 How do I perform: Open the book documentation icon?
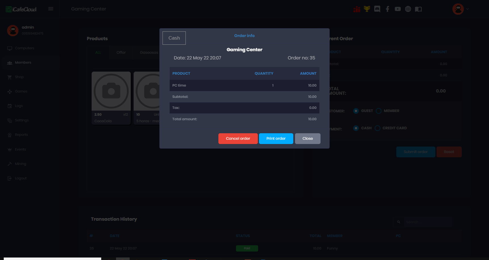coord(418,9)
